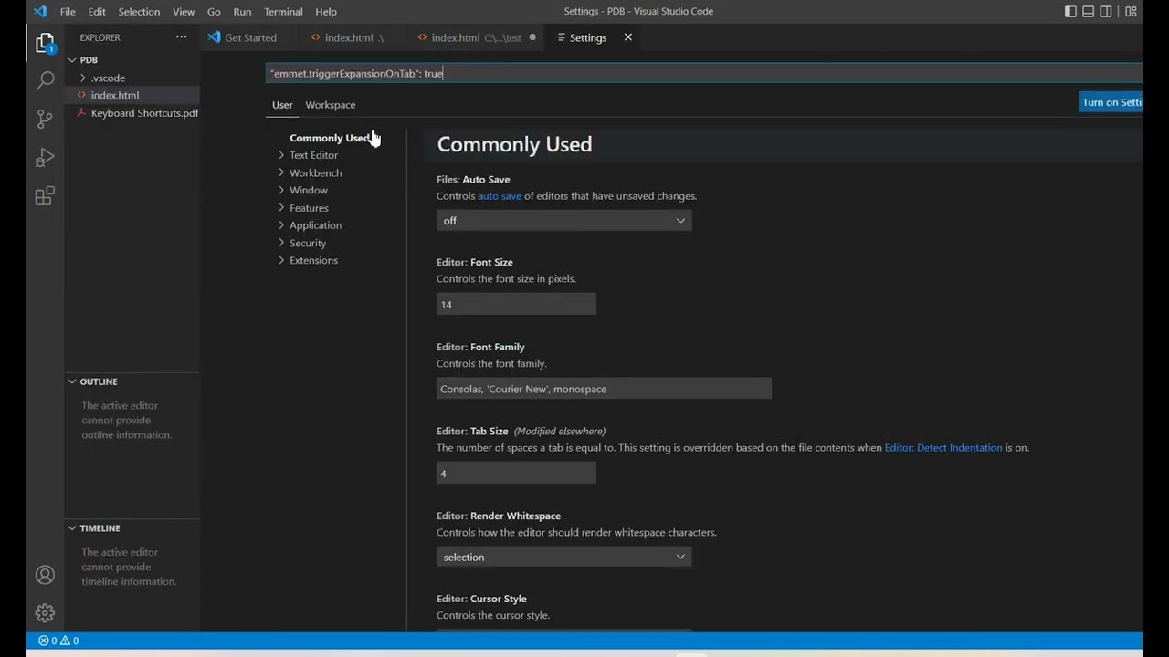This screenshot has height=657, width=1169.
Task: Open the Accounts menu icon
Action: click(45, 575)
